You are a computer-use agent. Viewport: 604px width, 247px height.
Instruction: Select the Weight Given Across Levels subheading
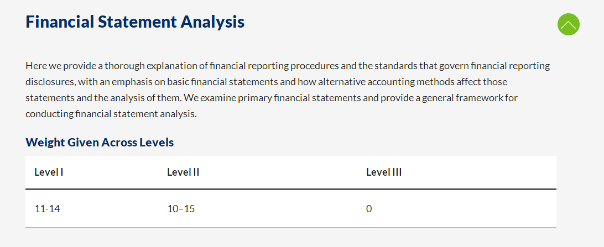pos(100,143)
